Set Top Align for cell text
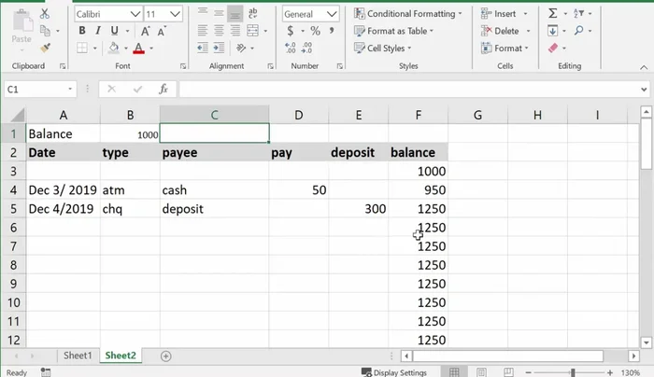This screenshot has width=654, height=377. 203,14
